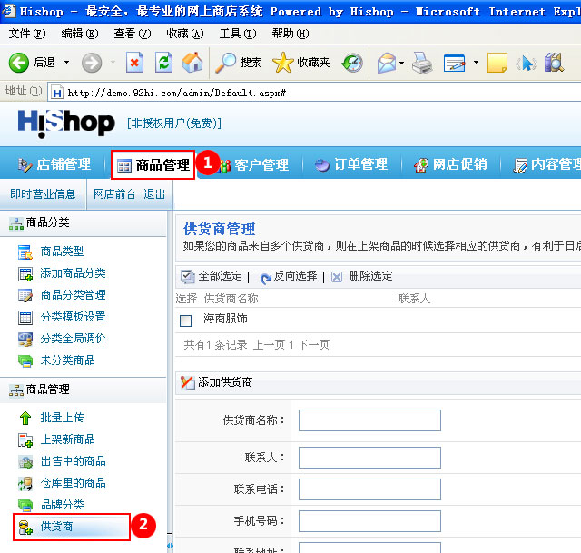Click the yellow note icon

(x=497, y=63)
